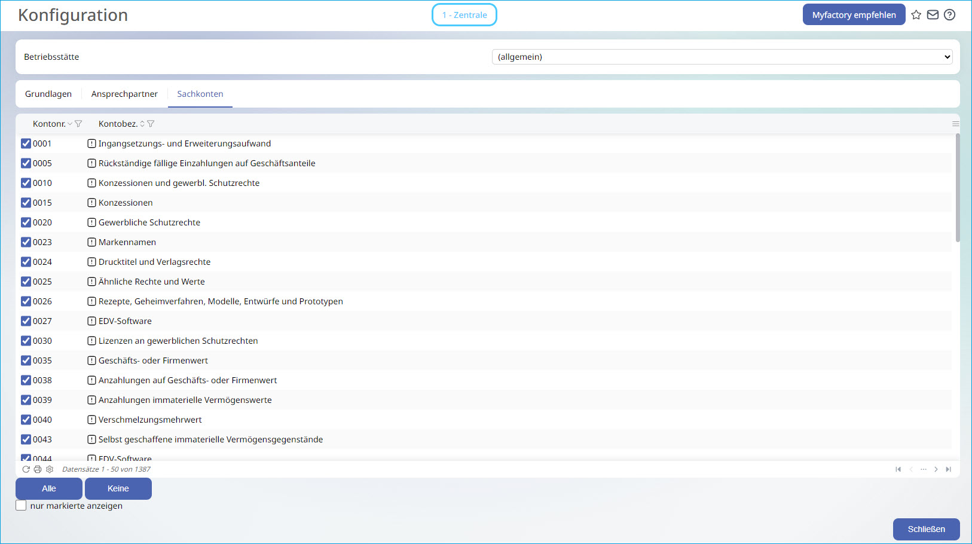
Task: Filter the Kontonr. column
Action: coord(78,124)
